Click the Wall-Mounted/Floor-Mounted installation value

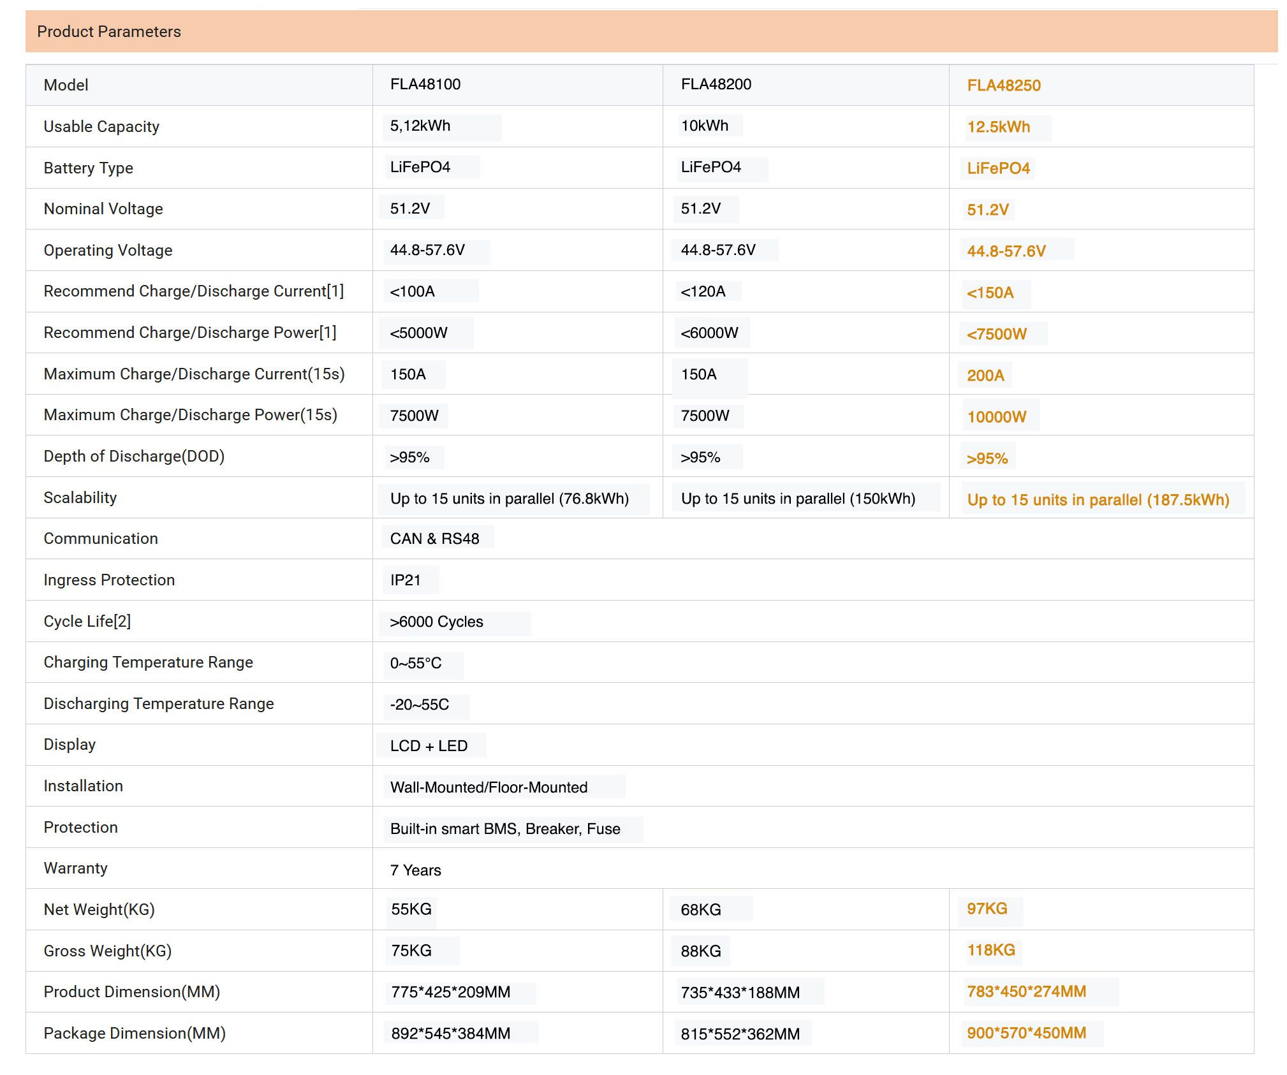click(x=489, y=787)
